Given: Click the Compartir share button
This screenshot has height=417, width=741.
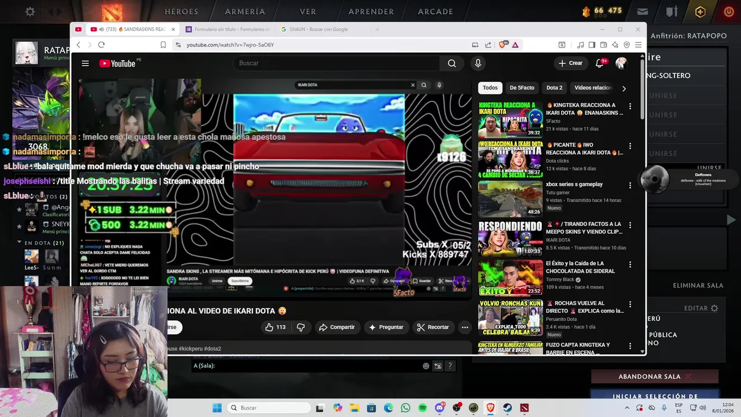Looking at the screenshot, I should tap(336, 327).
